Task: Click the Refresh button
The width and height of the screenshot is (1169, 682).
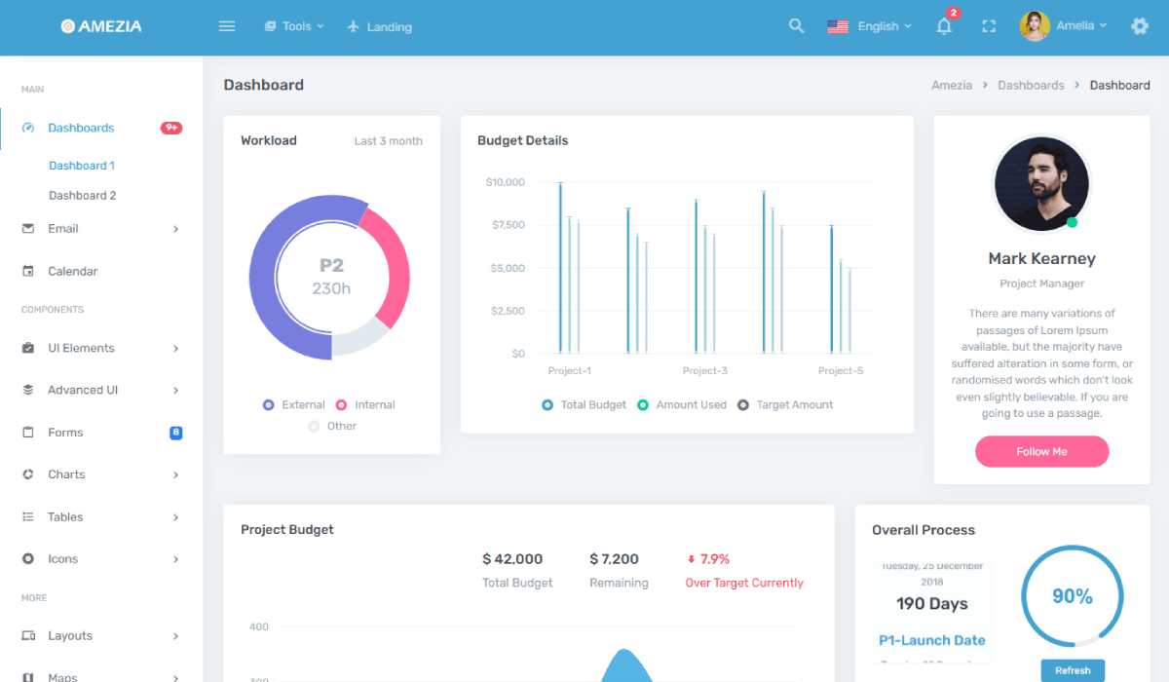Action: (1073, 670)
